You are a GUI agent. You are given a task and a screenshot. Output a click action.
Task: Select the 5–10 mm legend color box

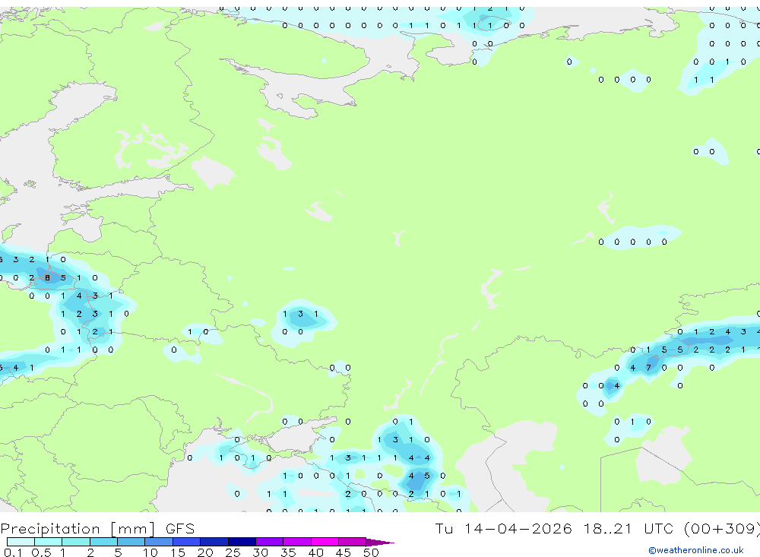(131, 542)
